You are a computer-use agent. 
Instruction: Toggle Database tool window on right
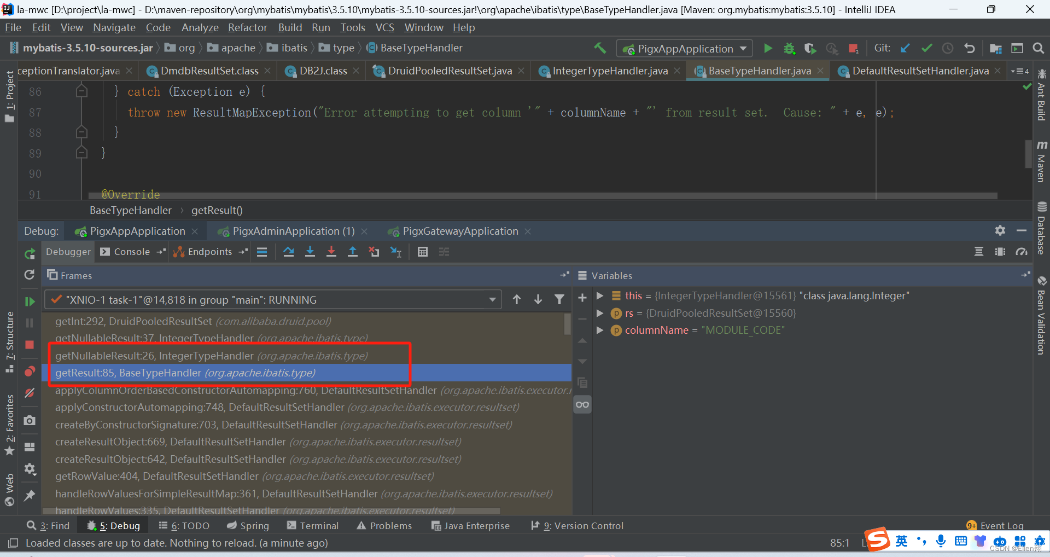click(x=1042, y=228)
